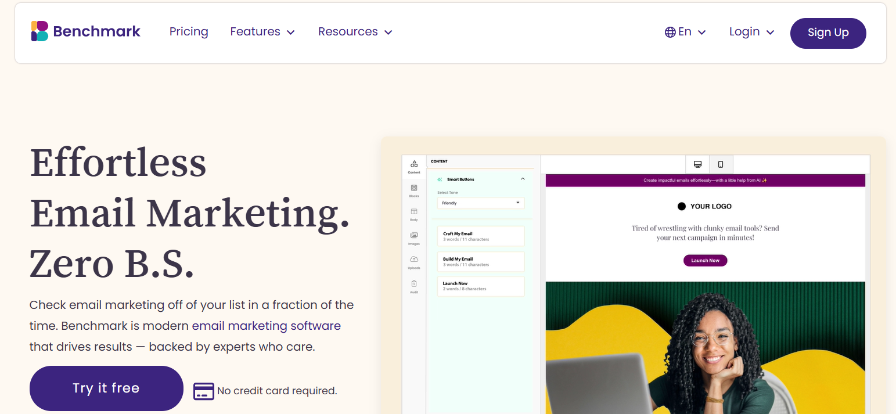The height and width of the screenshot is (414, 896).
Task: Click the Benchmark logo
Action: click(x=86, y=31)
